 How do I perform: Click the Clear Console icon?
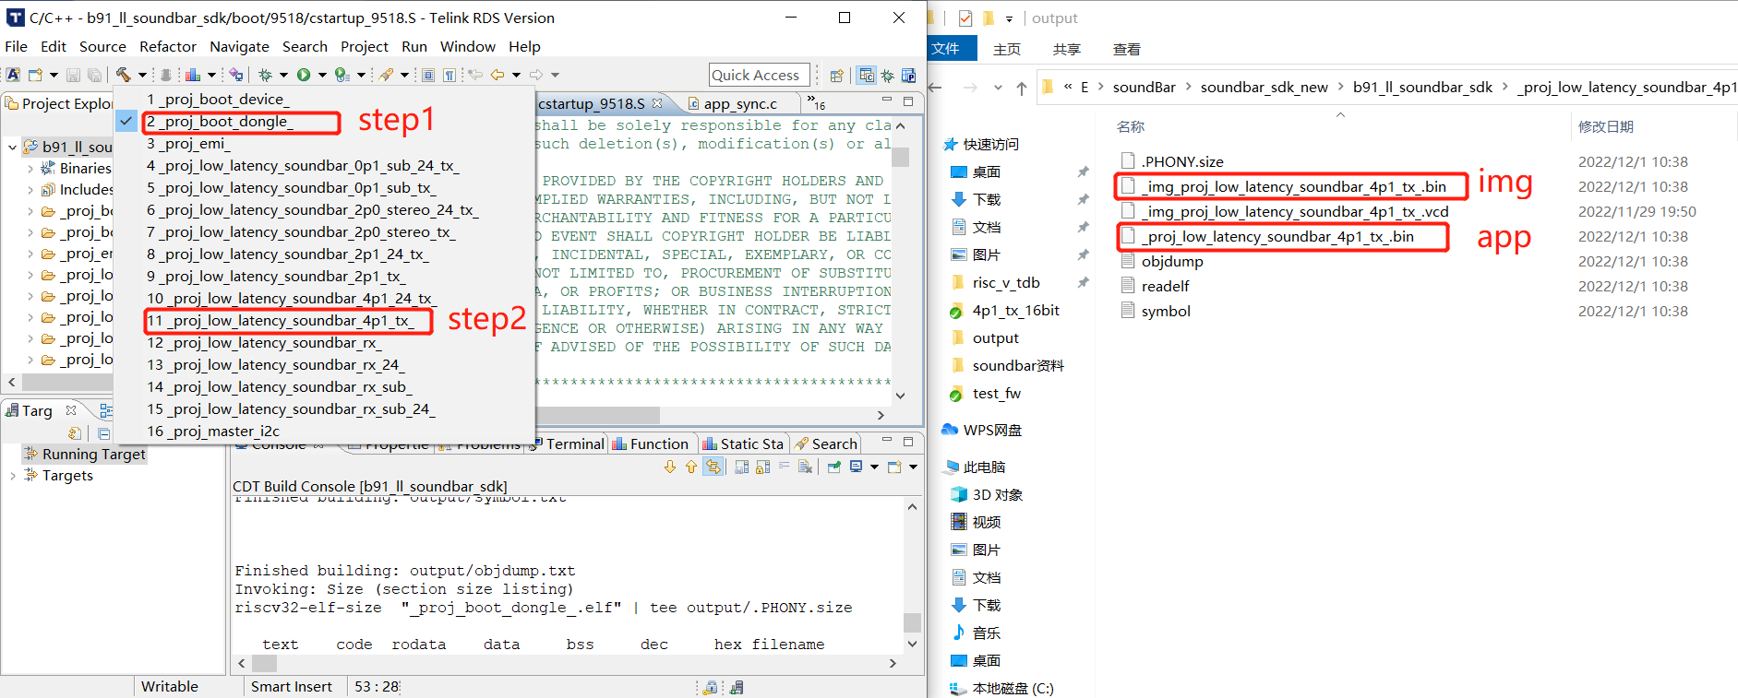pos(806,467)
